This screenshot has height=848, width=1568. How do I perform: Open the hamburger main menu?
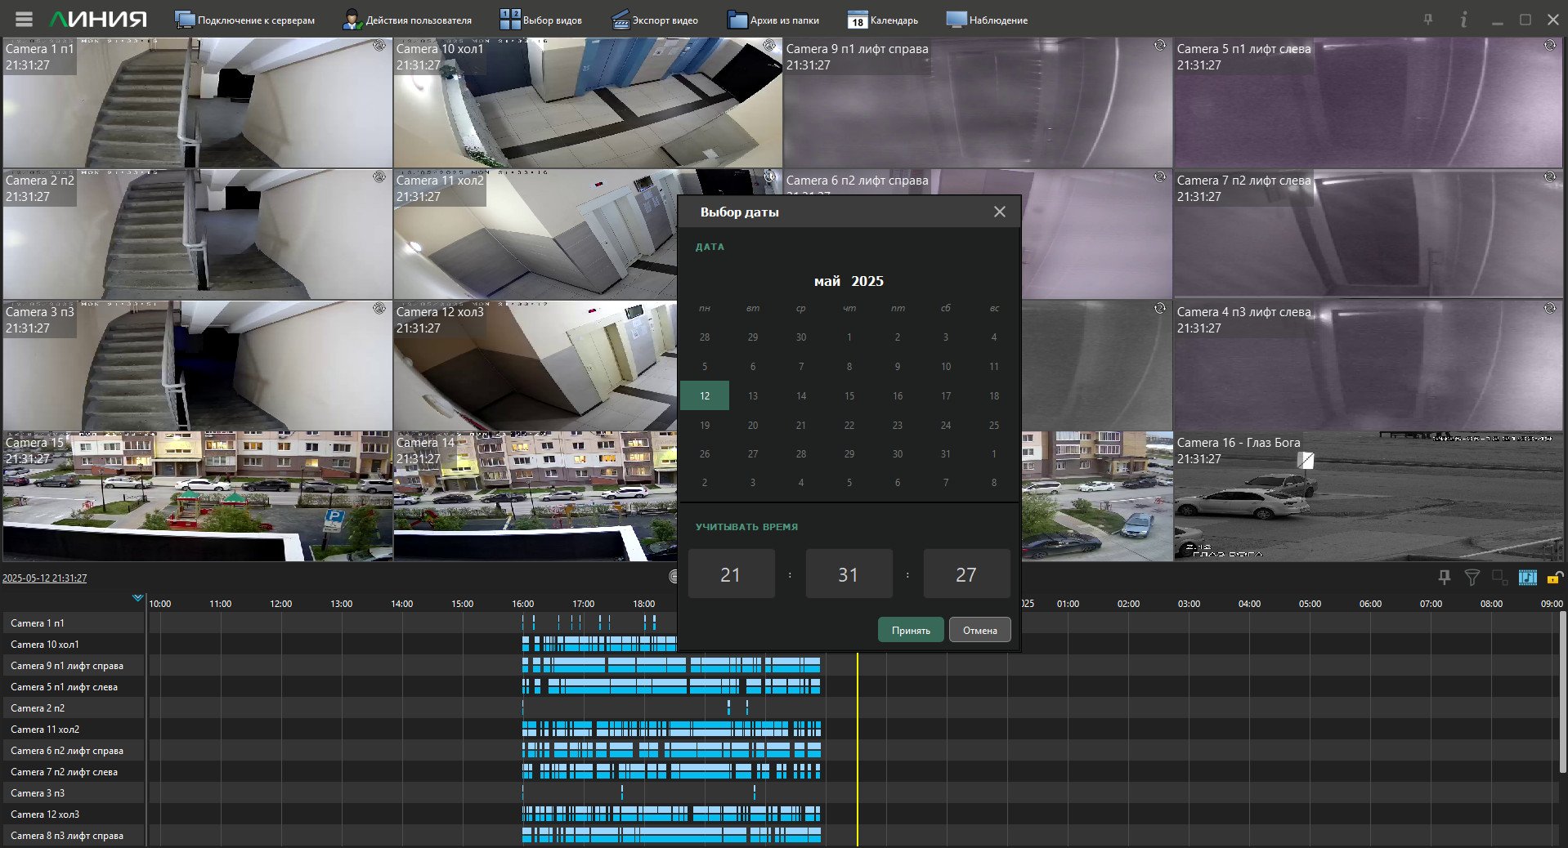pyautogui.click(x=24, y=20)
